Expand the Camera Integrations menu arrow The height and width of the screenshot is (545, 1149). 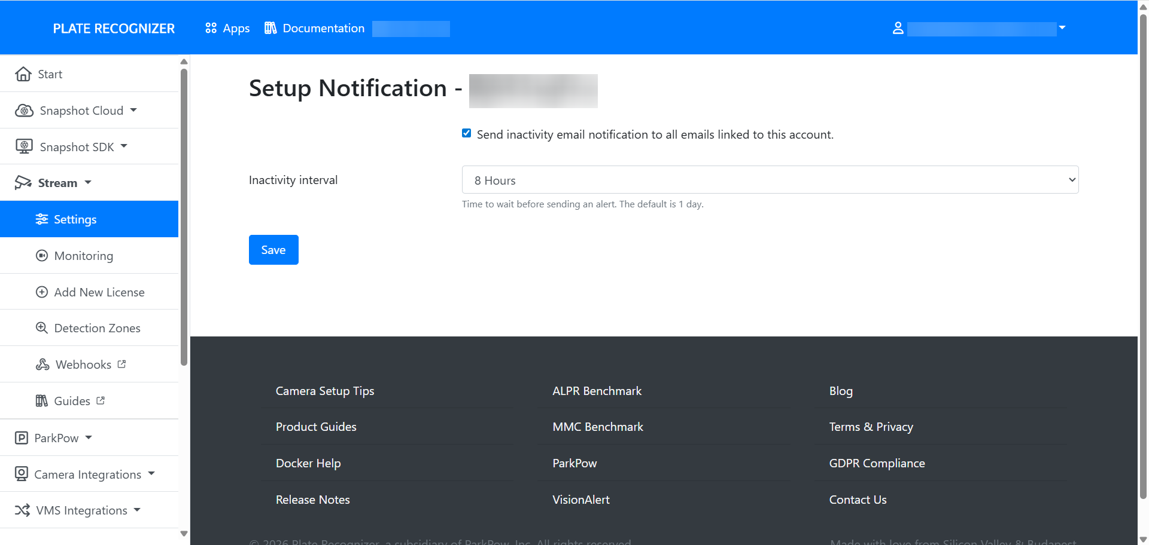click(151, 473)
